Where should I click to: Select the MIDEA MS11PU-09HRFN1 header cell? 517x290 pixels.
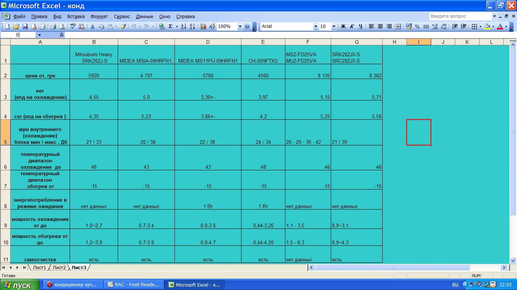[x=208, y=54]
